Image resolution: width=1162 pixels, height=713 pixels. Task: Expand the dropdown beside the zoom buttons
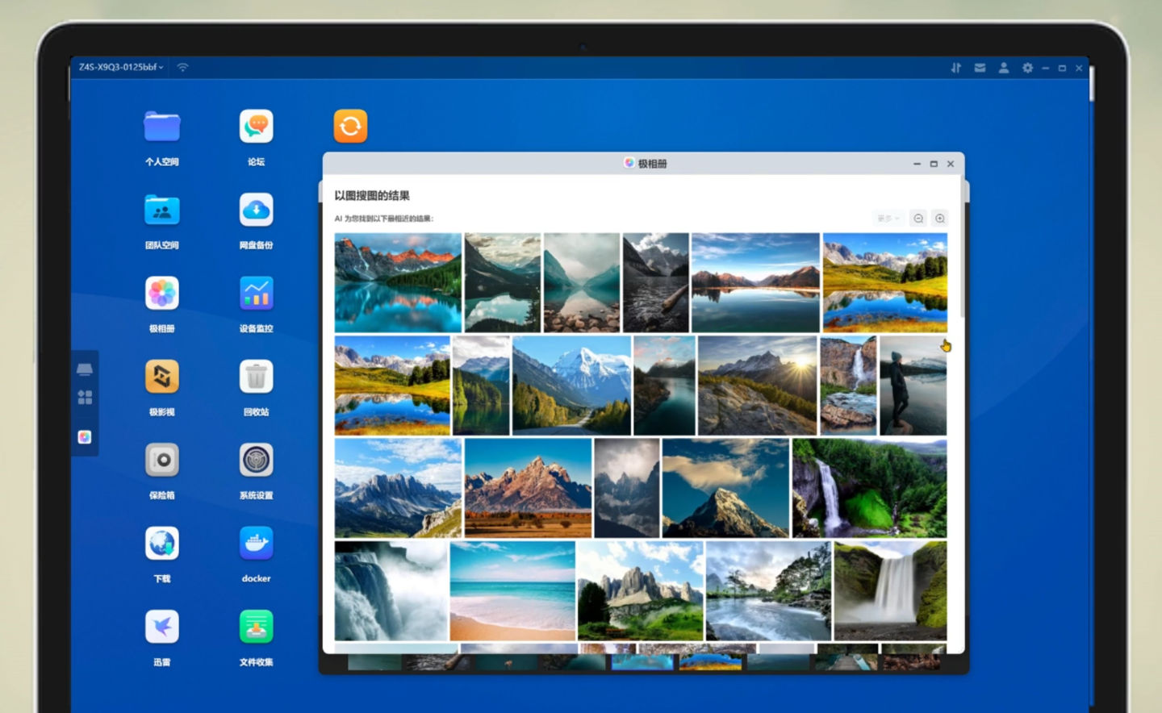(888, 219)
